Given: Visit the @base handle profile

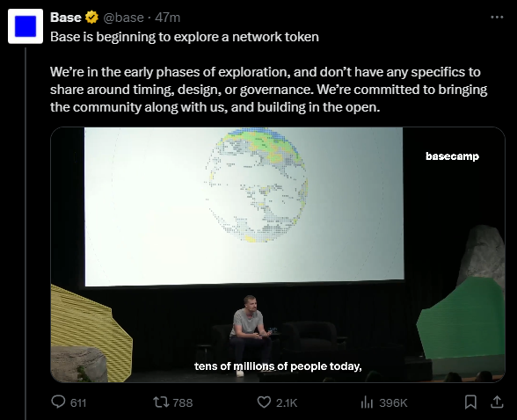Looking at the screenshot, I should coord(123,18).
